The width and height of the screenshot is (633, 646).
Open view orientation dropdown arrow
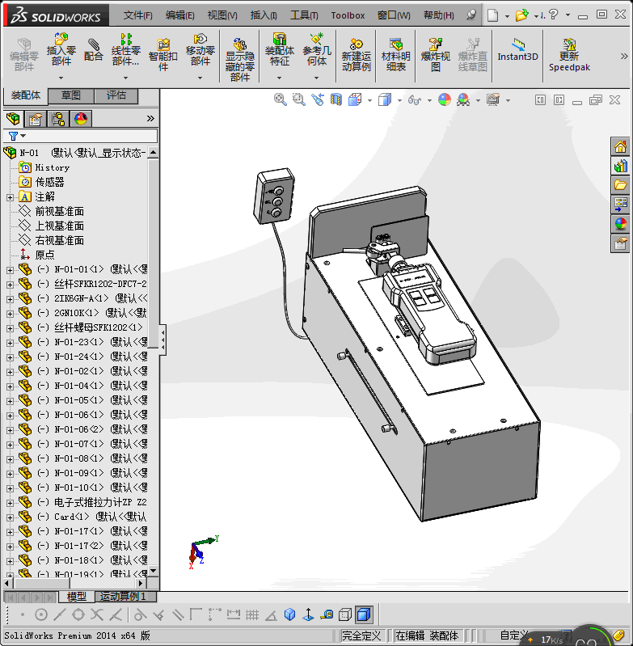click(369, 100)
